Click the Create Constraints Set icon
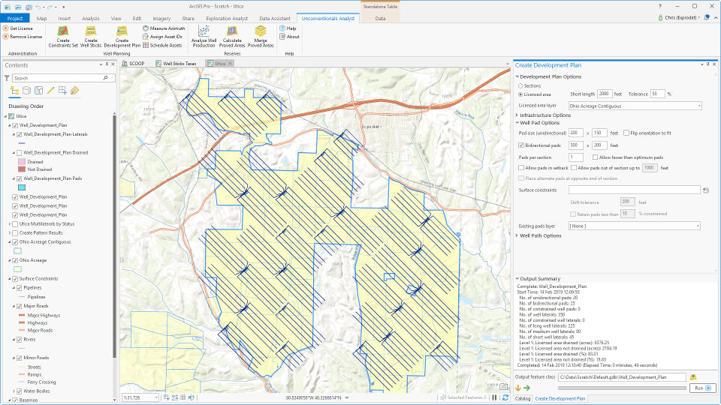The image size is (721, 405). [63, 31]
